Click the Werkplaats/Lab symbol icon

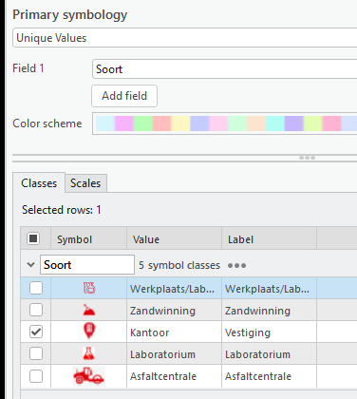(89, 288)
